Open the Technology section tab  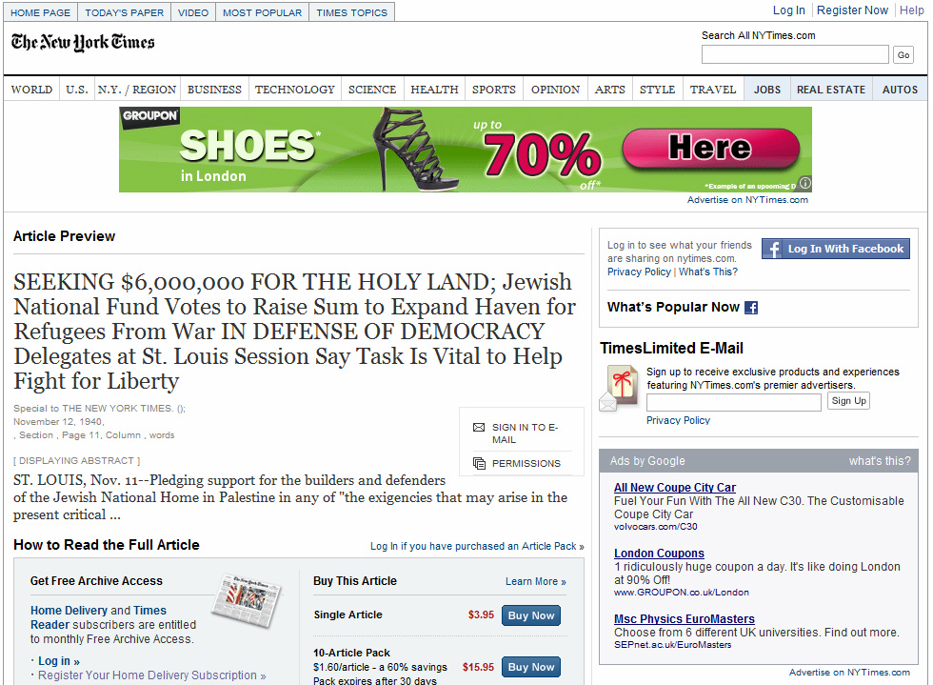coord(294,90)
